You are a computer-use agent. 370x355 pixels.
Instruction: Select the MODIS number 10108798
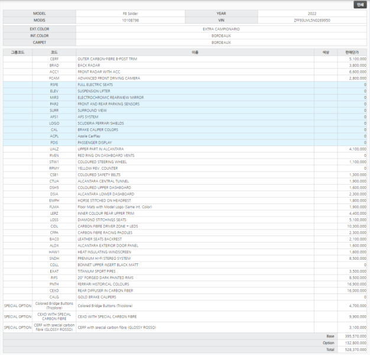click(130, 20)
